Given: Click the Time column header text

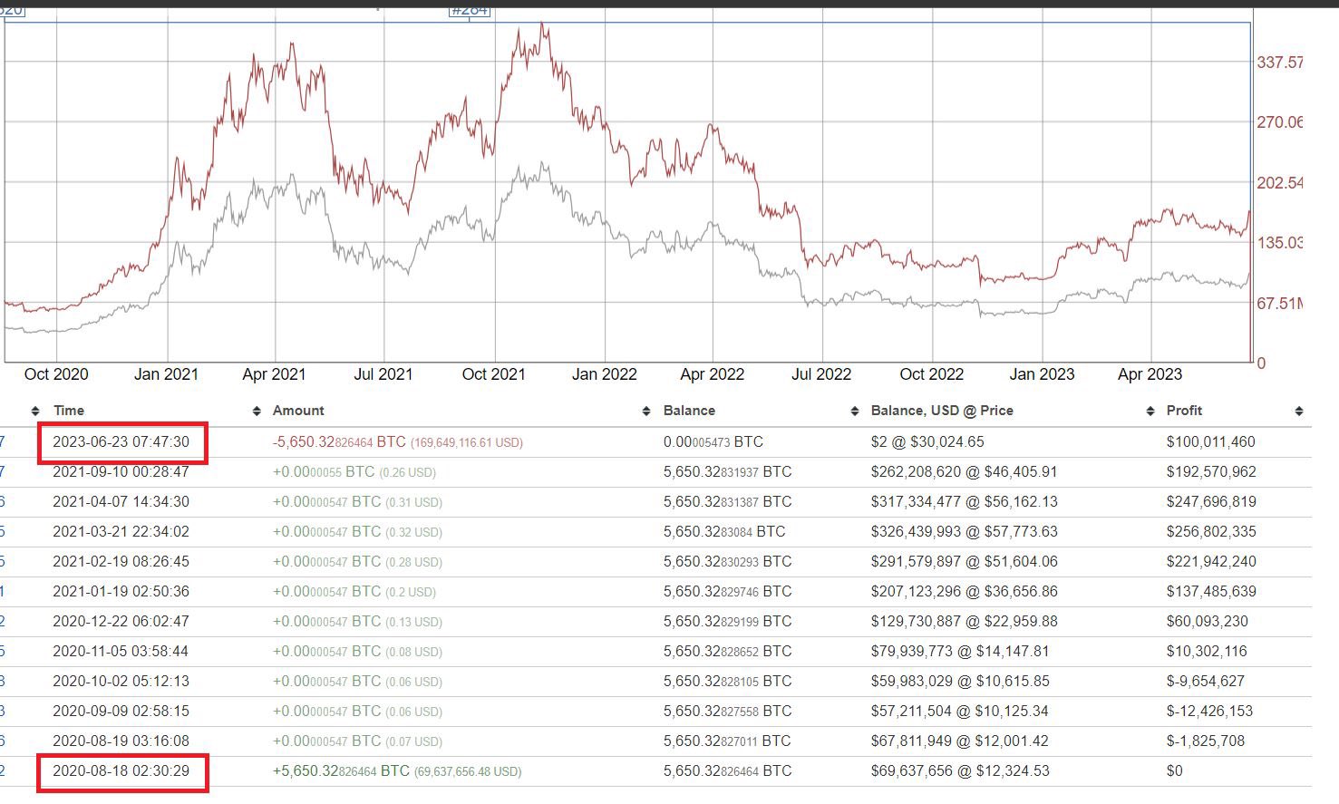Looking at the screenshot, I should [x=69, y=411].
